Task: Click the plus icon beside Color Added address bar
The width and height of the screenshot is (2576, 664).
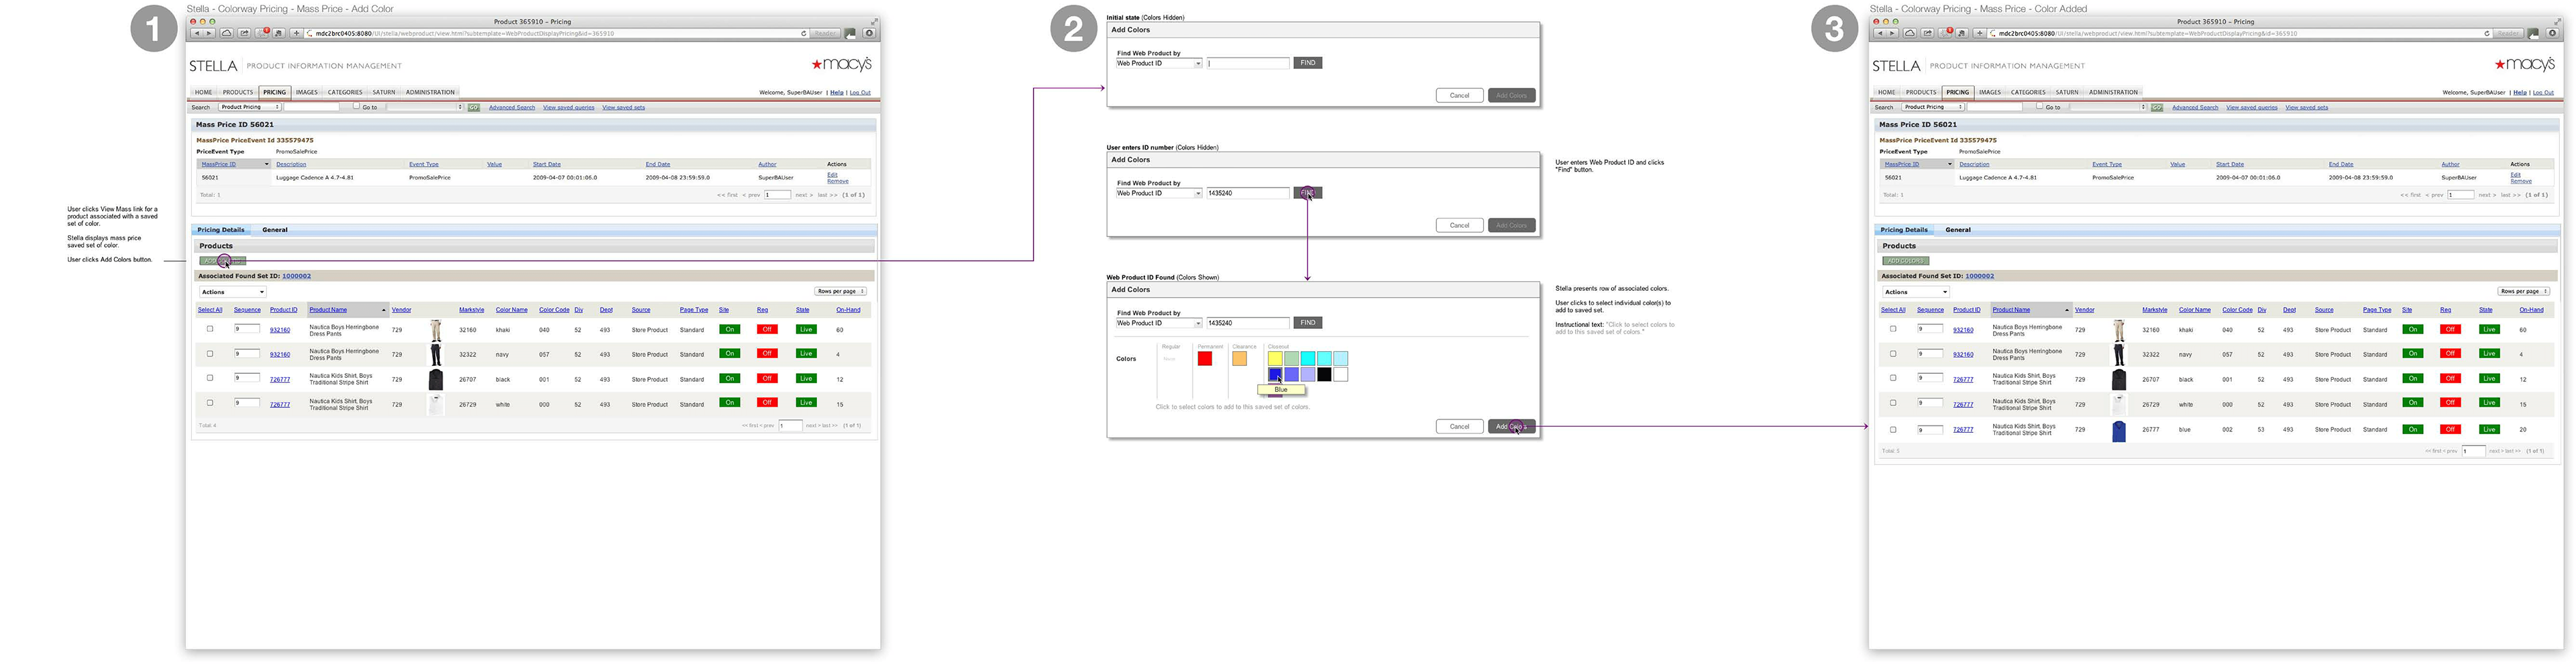Action: coord(1980,33)
